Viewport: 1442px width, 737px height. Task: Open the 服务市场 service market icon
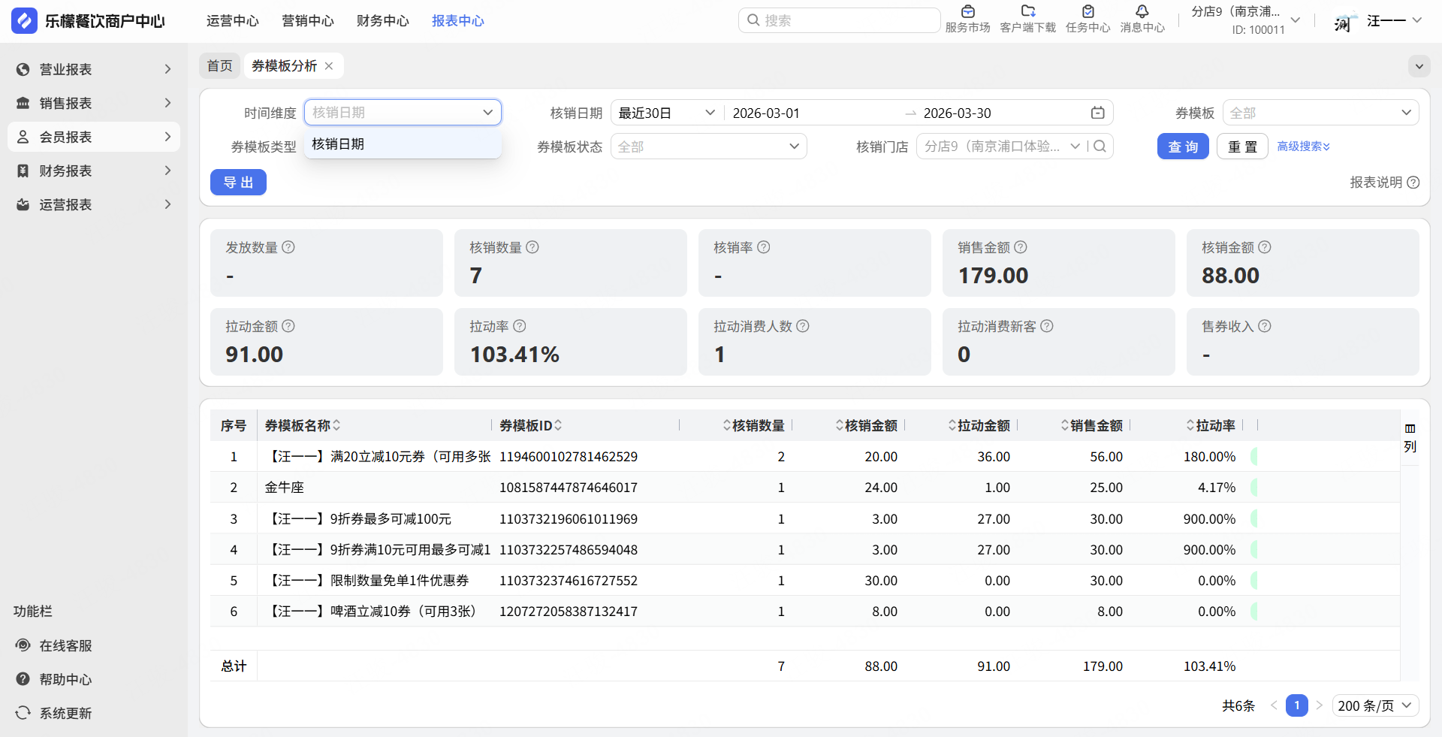[x=967, y=12]
